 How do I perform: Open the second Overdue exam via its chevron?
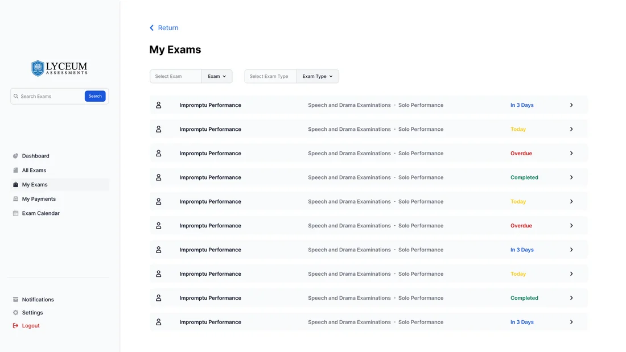[x=571, y=226]
